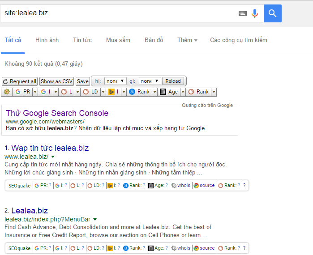
Task: Click www.google.com/webmasters/ ad URL
Action: point(45,122)
